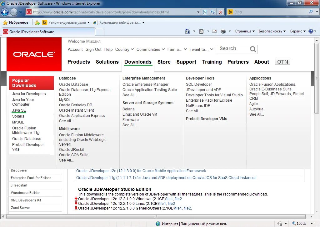
Task: Expand the Country dropdown
Action: [132, 49]
